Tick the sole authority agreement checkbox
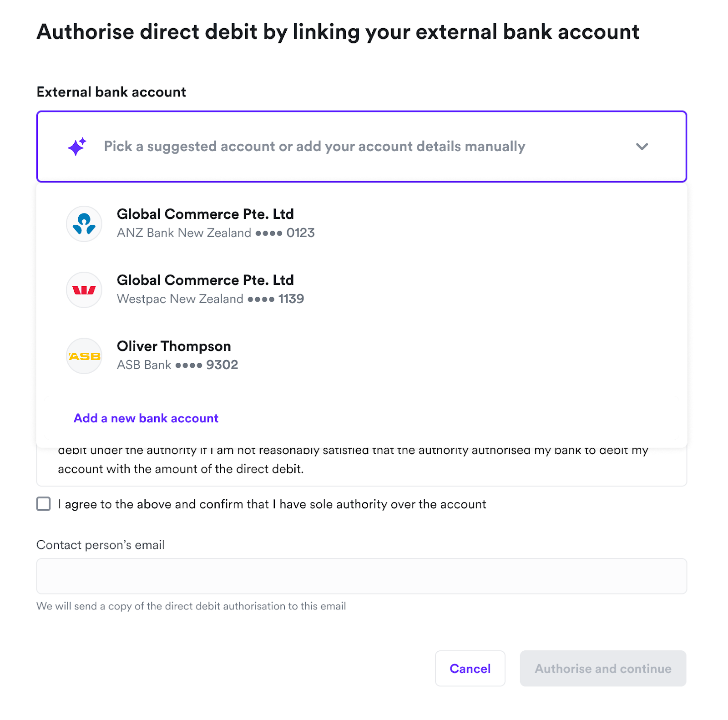The width and height of the screenshot is (728, 720). click(44, 504)
